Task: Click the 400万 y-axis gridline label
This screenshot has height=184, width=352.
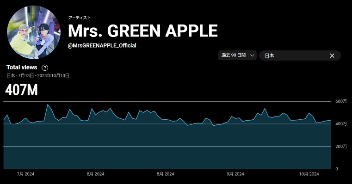Action: tap(341, 124)
